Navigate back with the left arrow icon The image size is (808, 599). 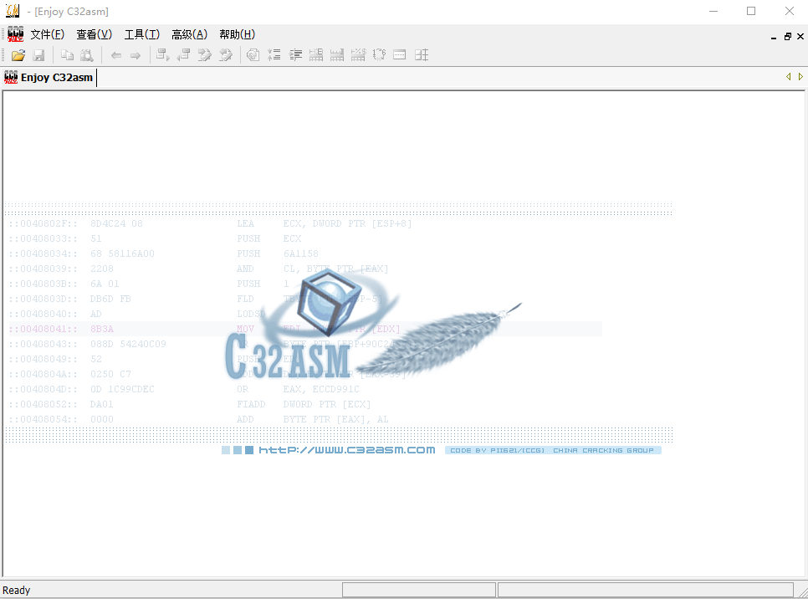(115, 54)
